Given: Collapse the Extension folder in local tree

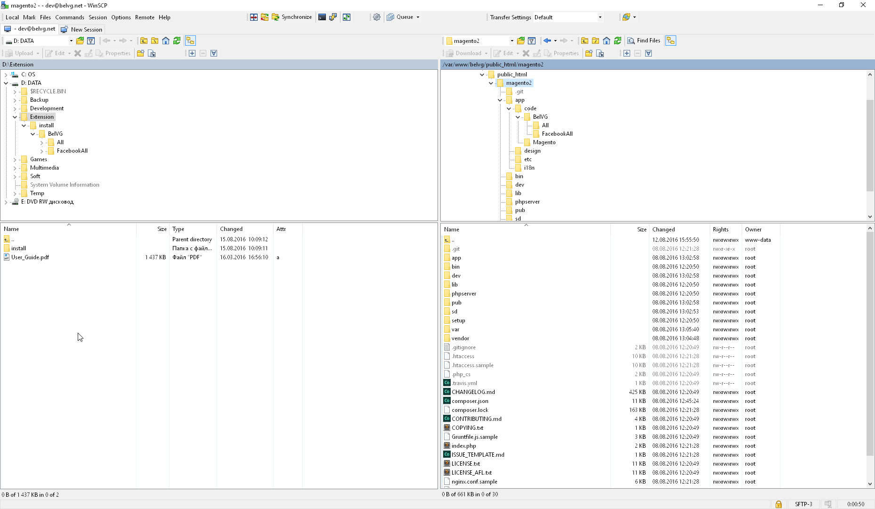Looking at the screenshot, I should (15, 117).
